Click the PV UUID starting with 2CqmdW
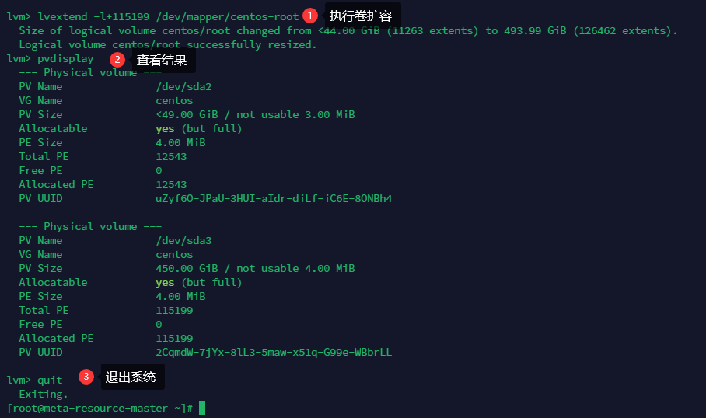The width and height of the screenshot is (706, 418). point(274,352)
